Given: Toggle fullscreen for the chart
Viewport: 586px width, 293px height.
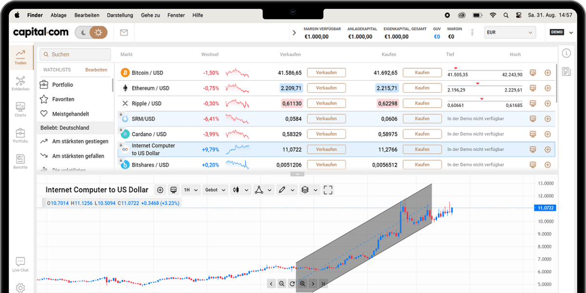Looking at the screenshot, I should click(328, 190).
